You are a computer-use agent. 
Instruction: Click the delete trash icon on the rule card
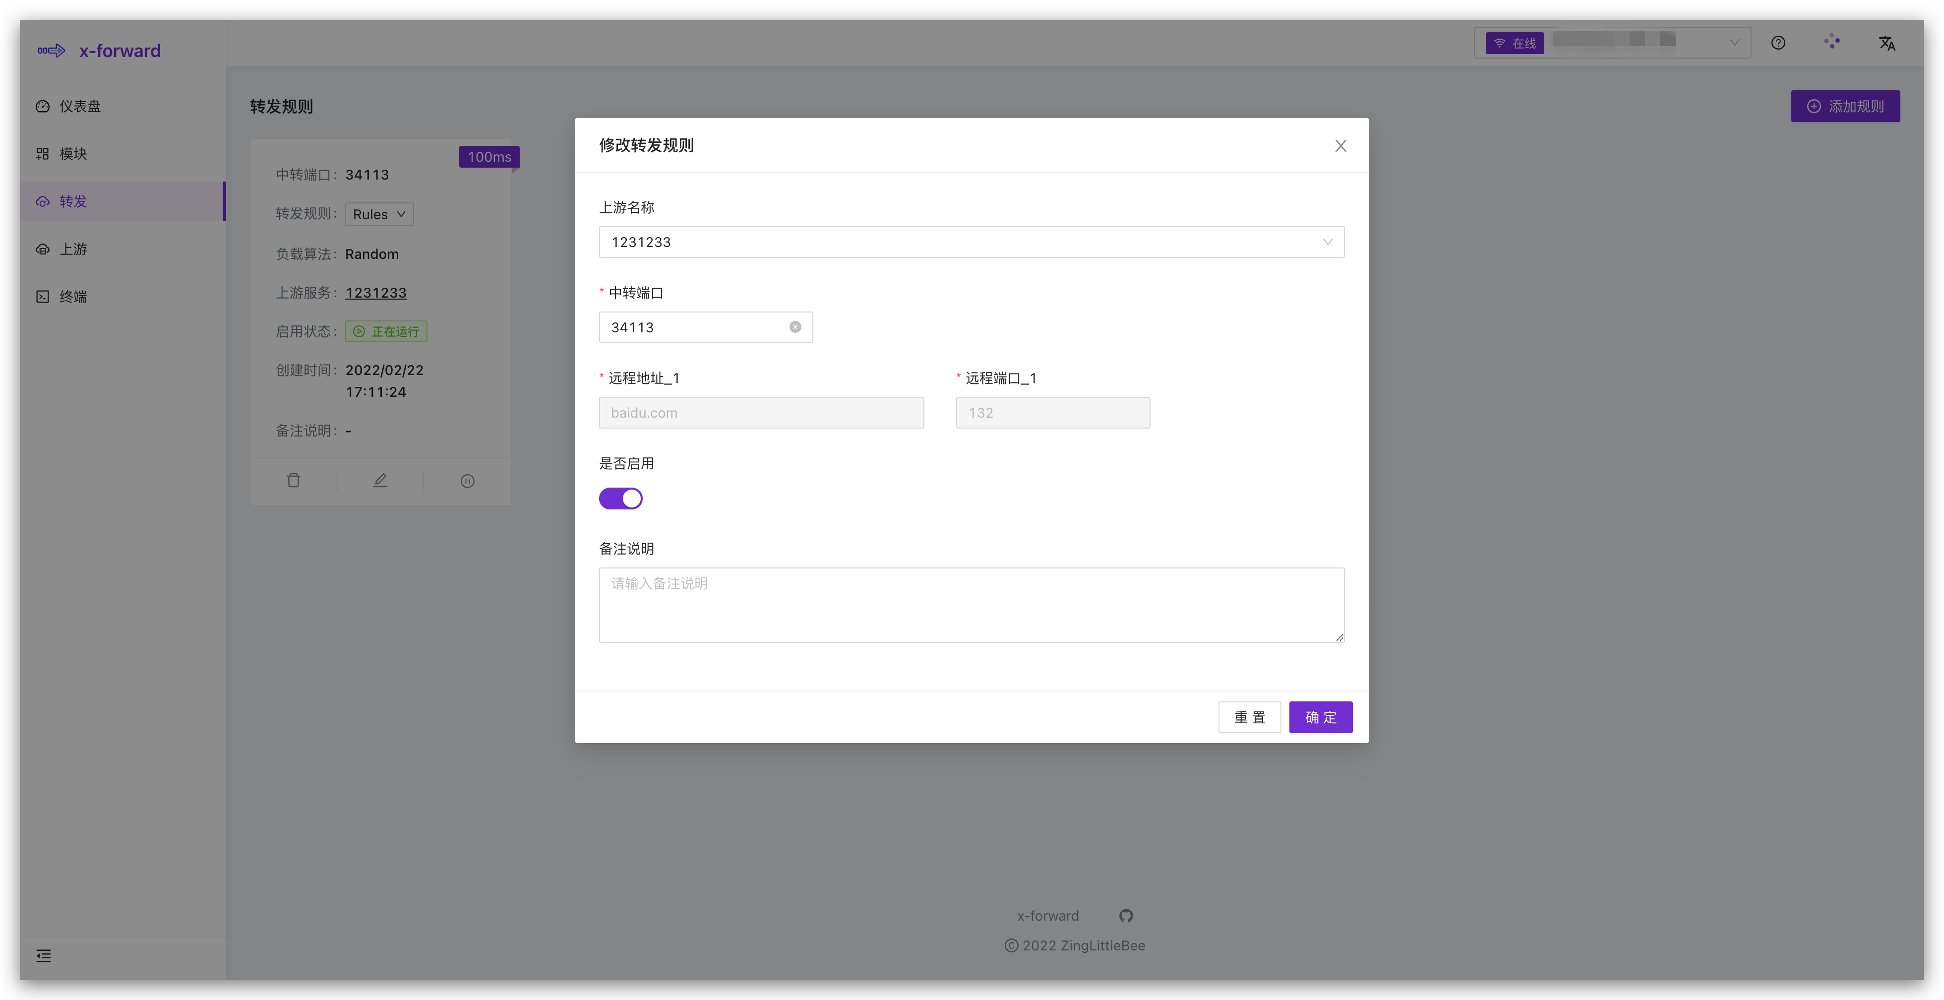coord(294,481)
